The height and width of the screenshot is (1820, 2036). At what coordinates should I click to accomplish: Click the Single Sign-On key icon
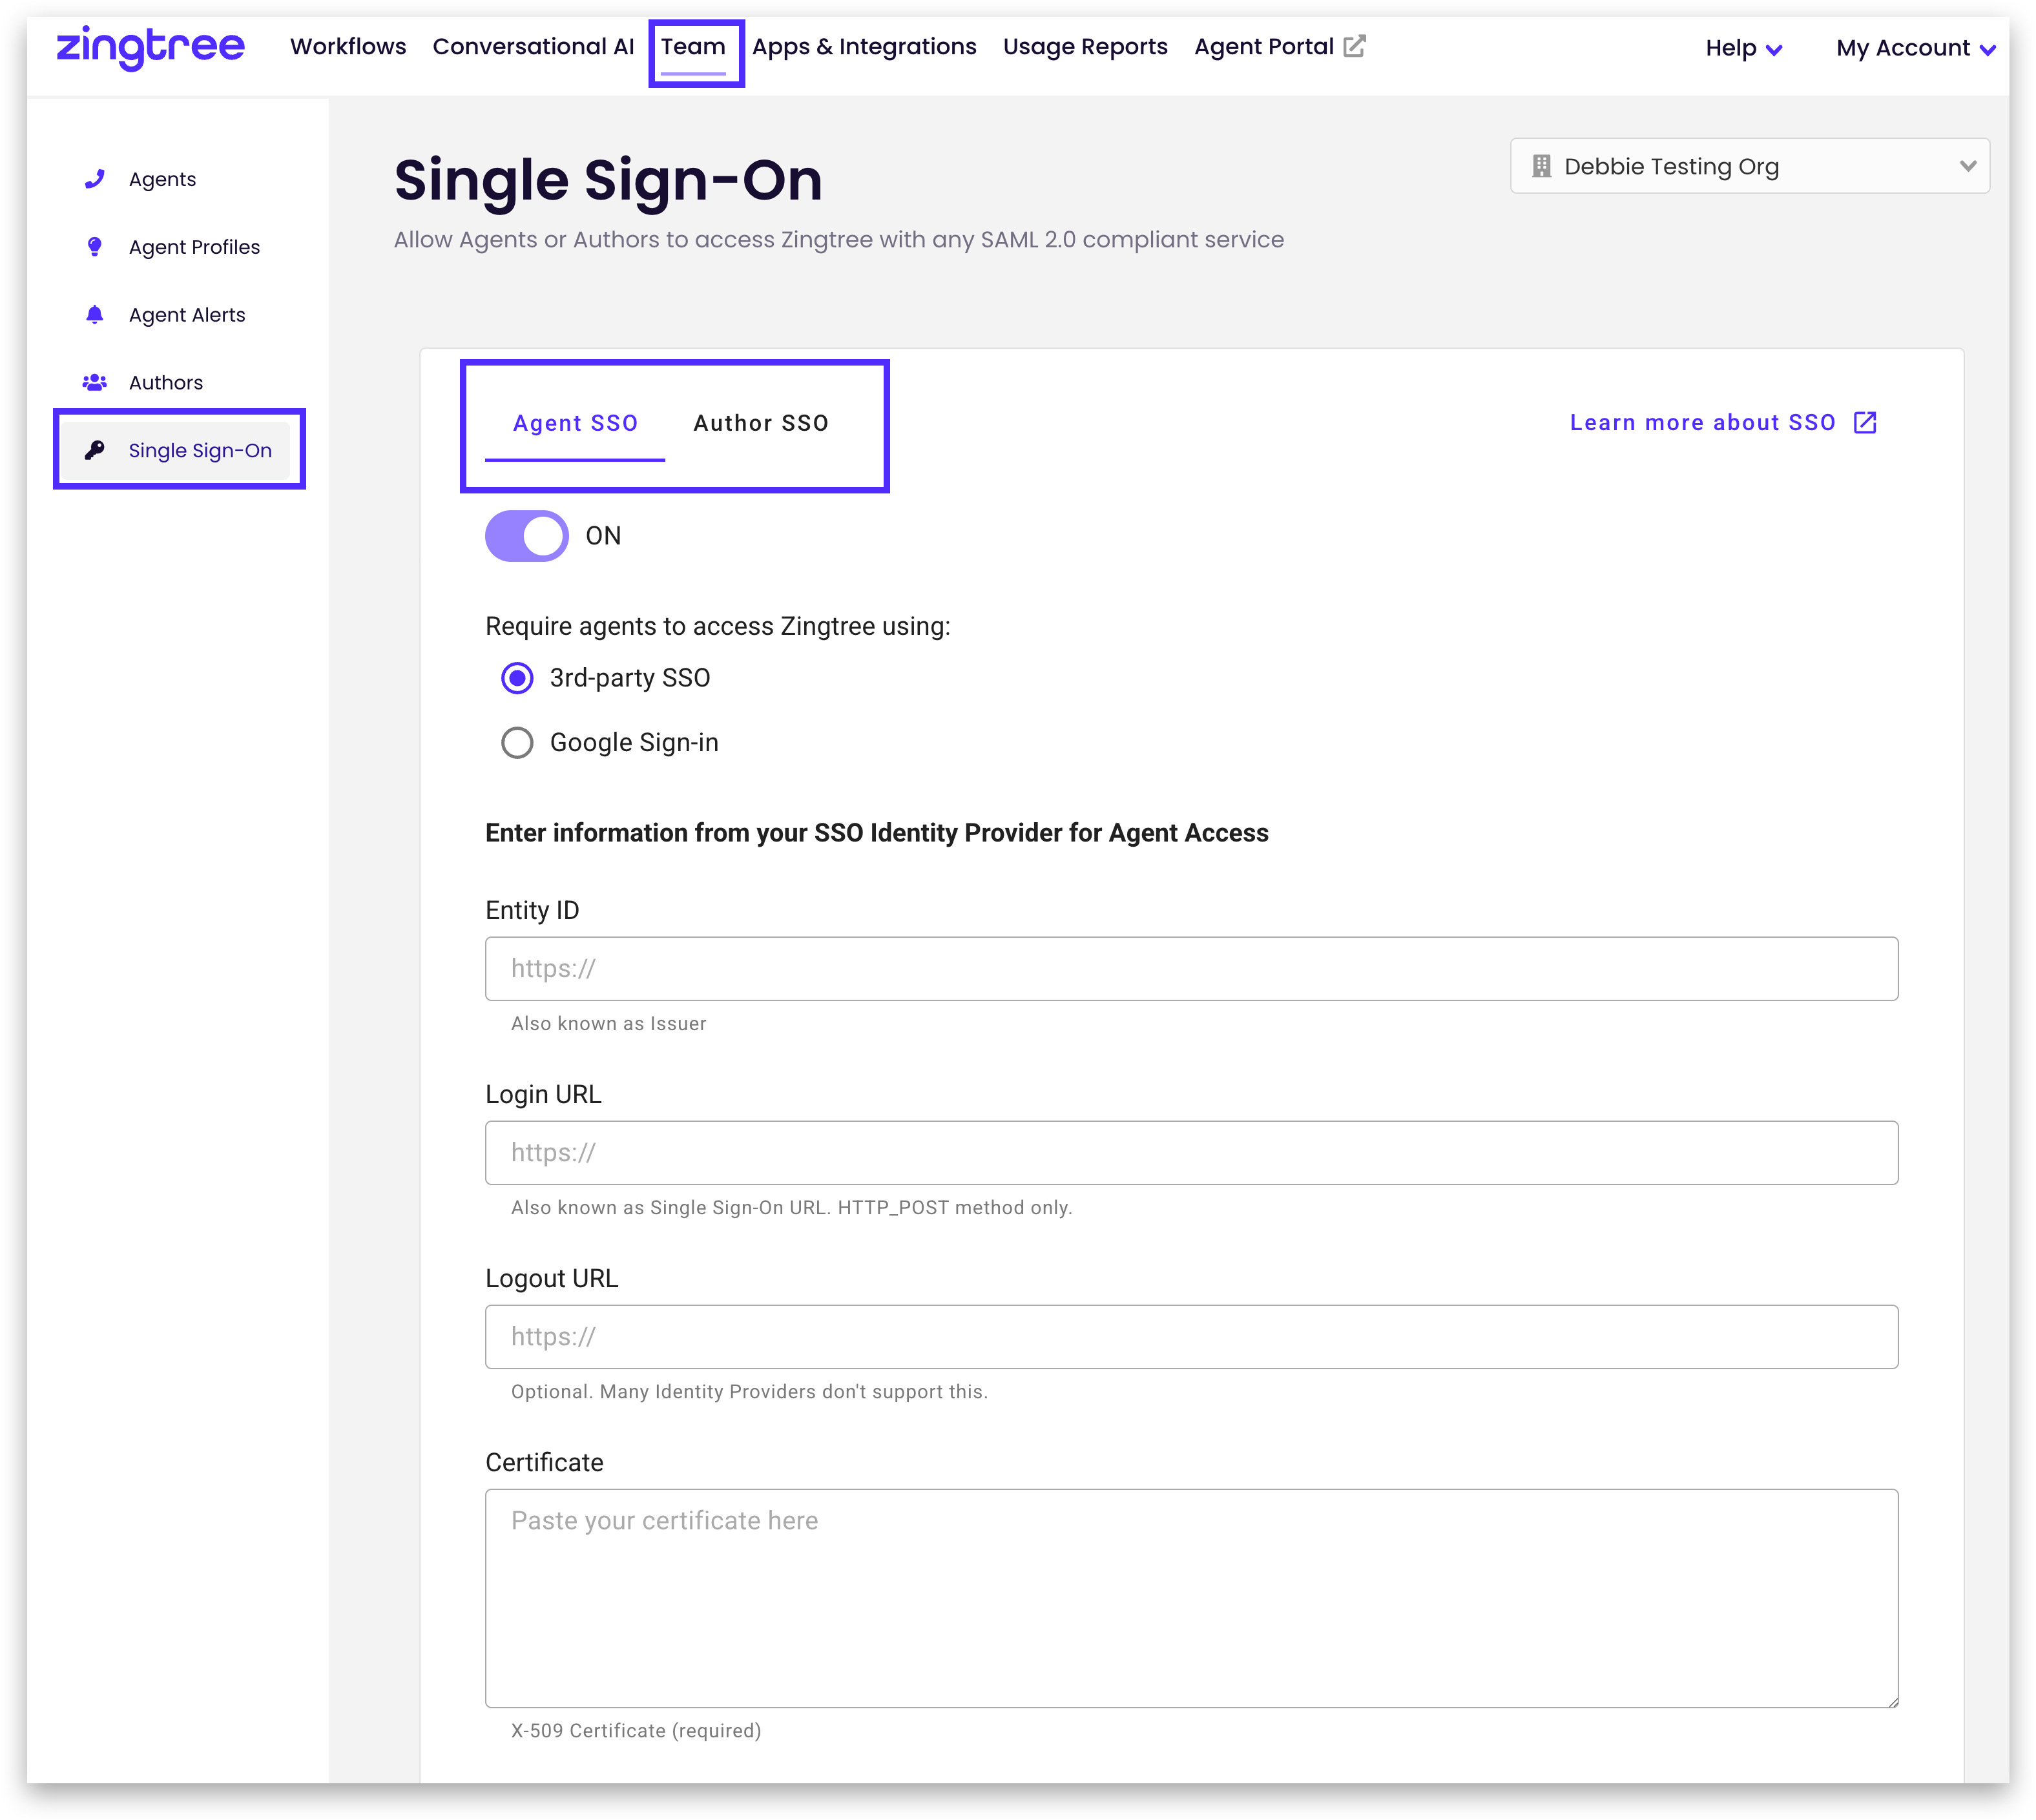[x=95, y=450]
